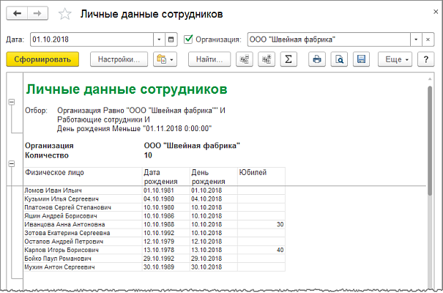Add report to favorites with star icon
The height and width of the screenshot is (293, 443).
[65, 15]
